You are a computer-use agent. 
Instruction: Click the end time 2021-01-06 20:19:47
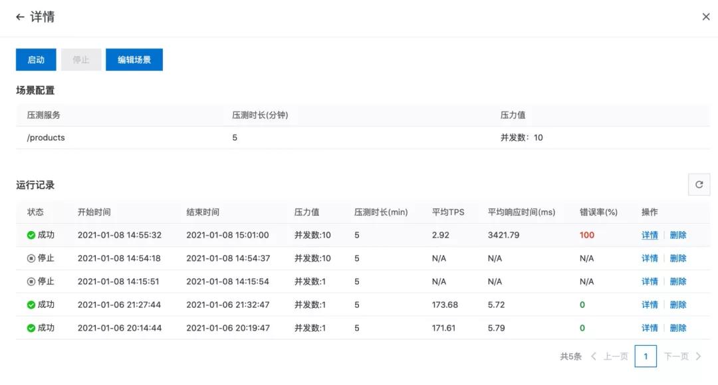click(x=228, y=328)
